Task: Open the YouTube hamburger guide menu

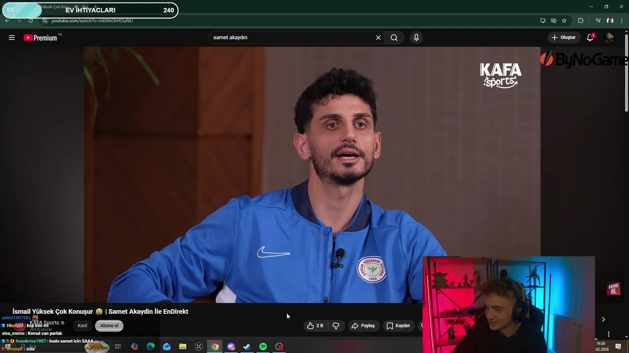Action: 12,38
